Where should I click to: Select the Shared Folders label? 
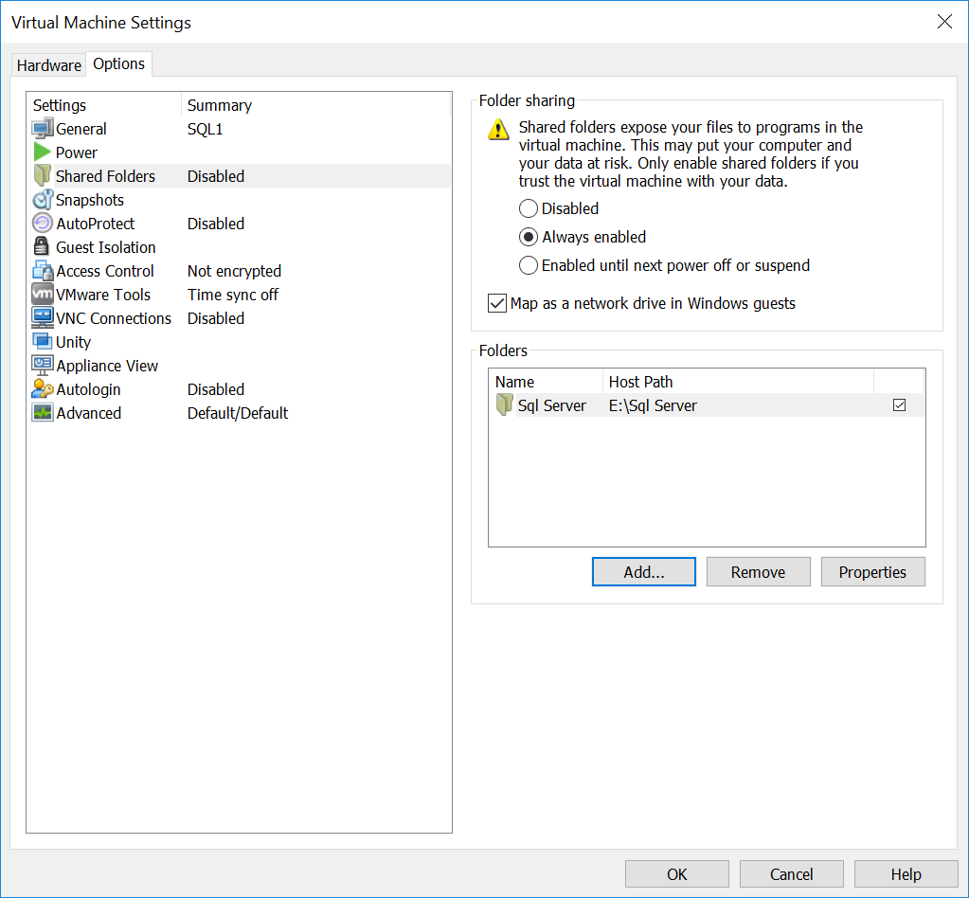pos(105,176)
